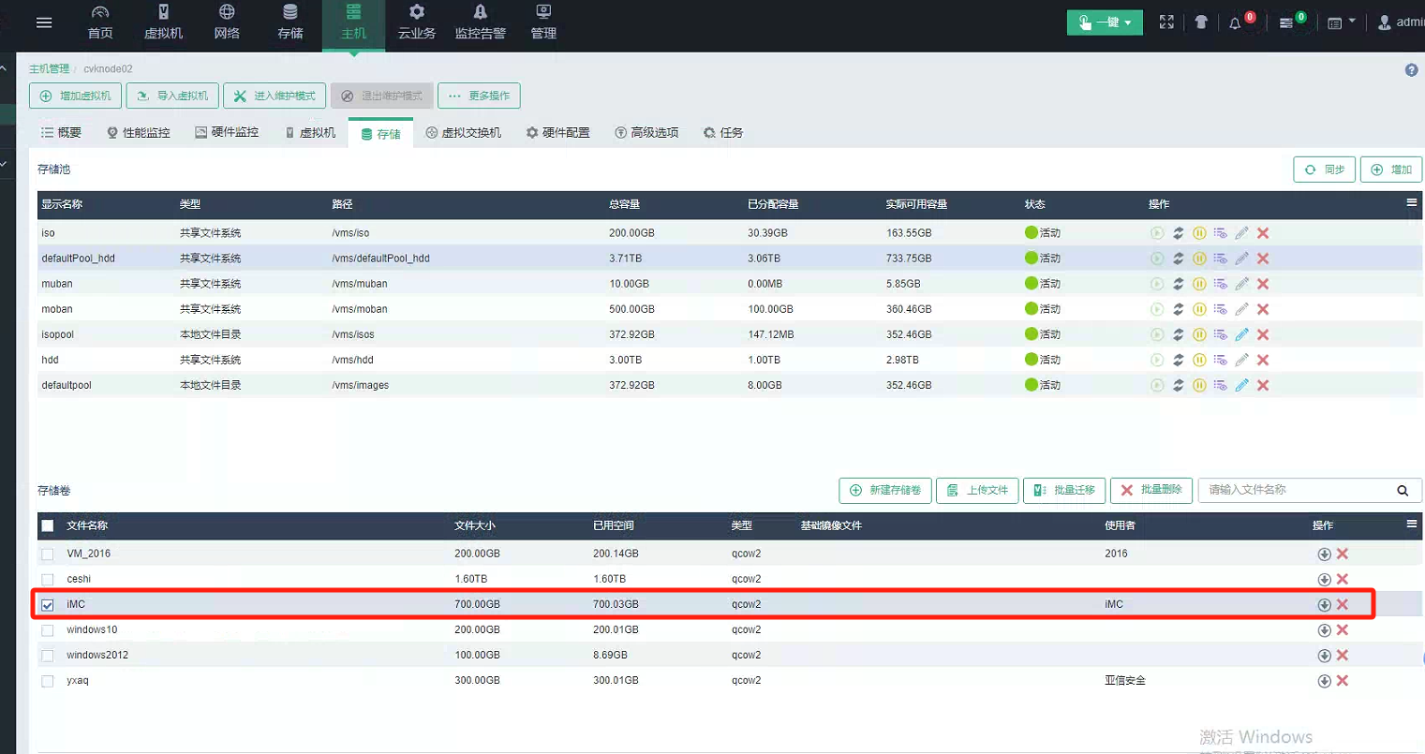This screenshot has width=1425, height=754.
Task: Open column settings menu of storage pool table
Action: point(1411,203)
